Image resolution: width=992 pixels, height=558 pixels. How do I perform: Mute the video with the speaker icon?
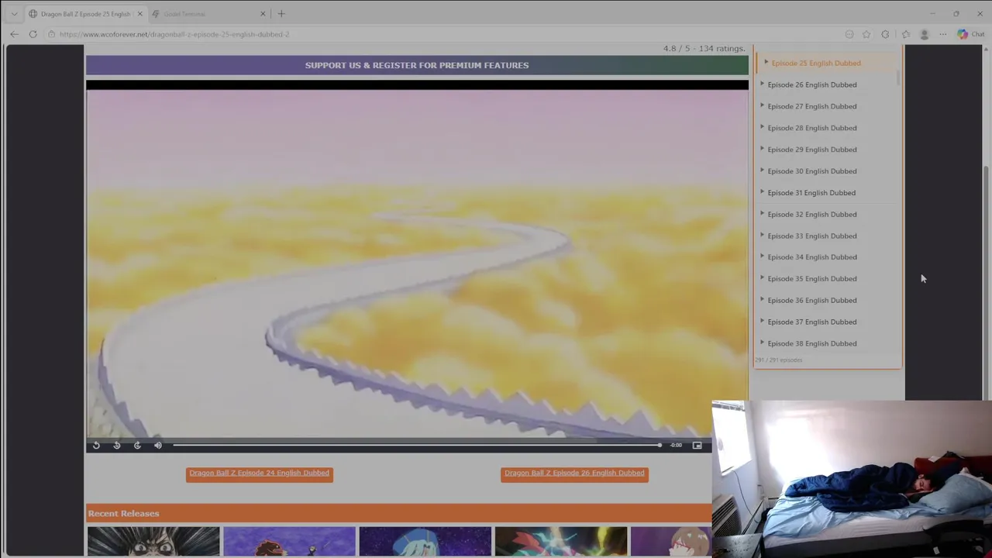click(x=158, y=445)
